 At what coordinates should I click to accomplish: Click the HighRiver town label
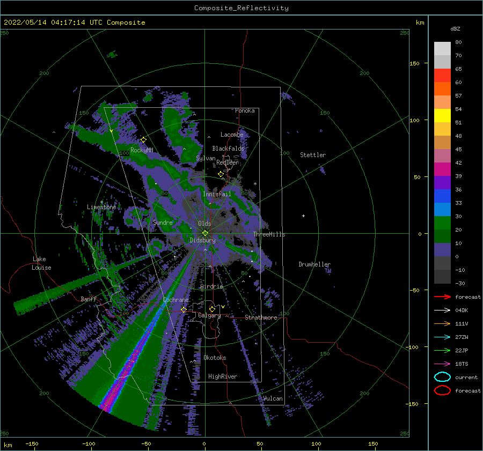click(x=223, y=376)
